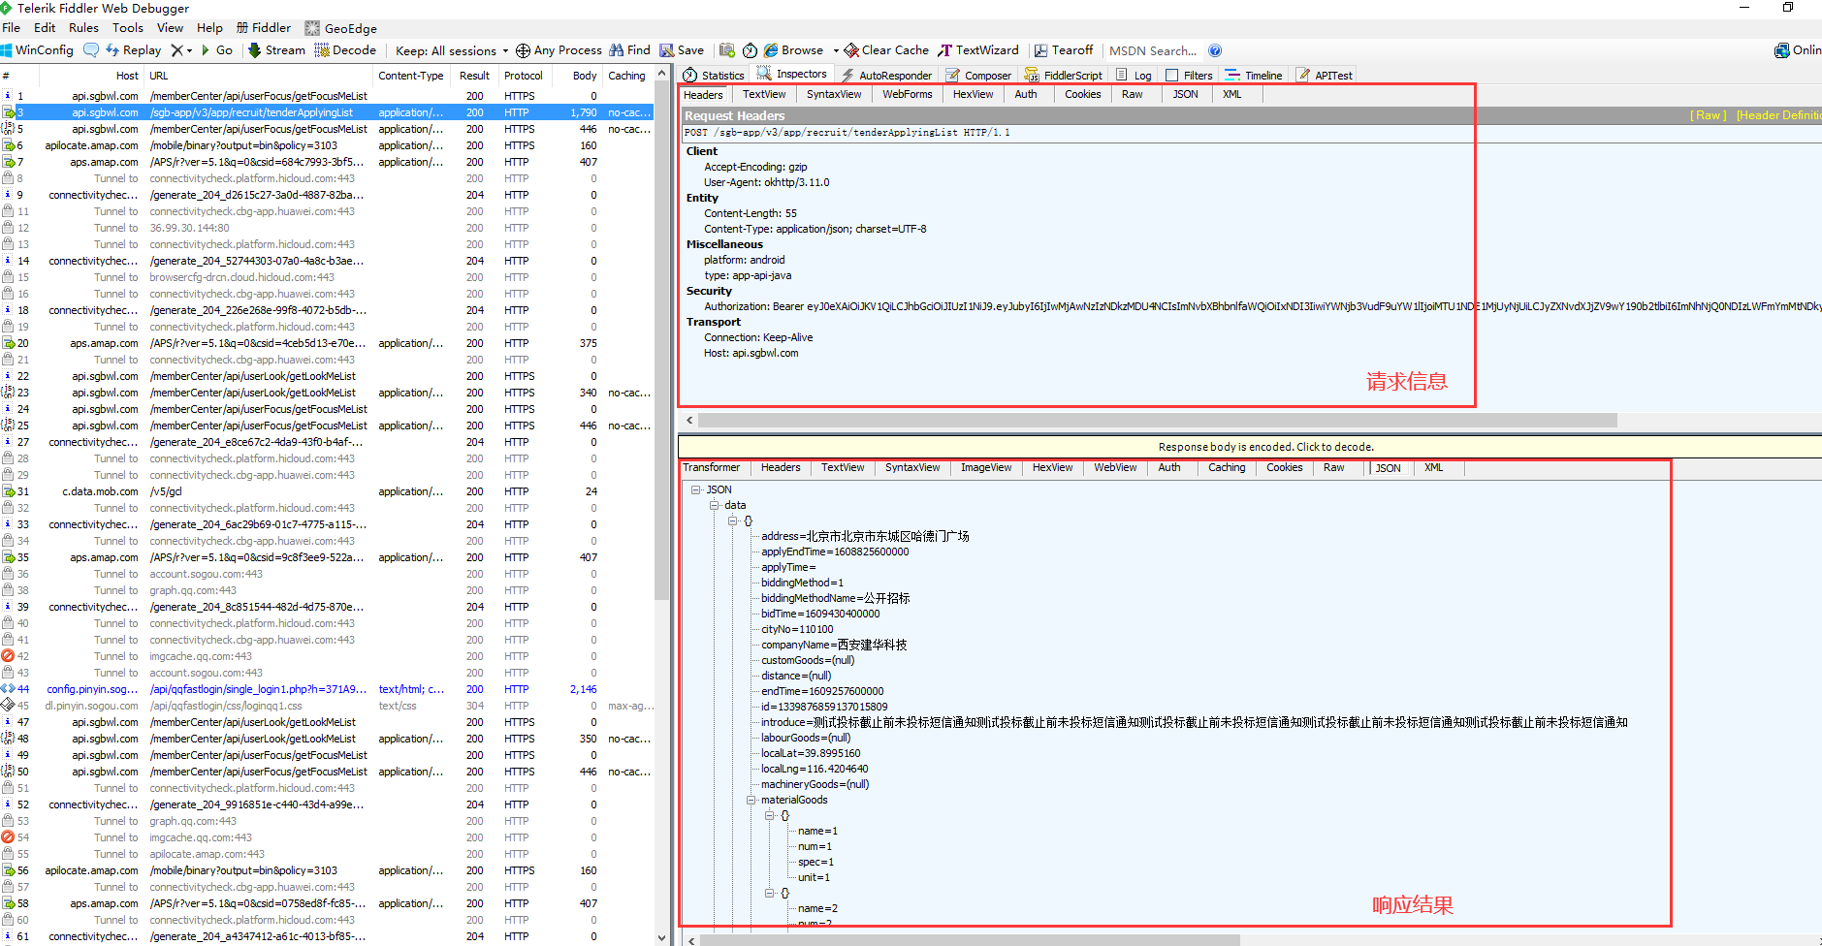Click Tearoff to detach inspectors
1822x946 pixels.
(x=1063, y=50)
